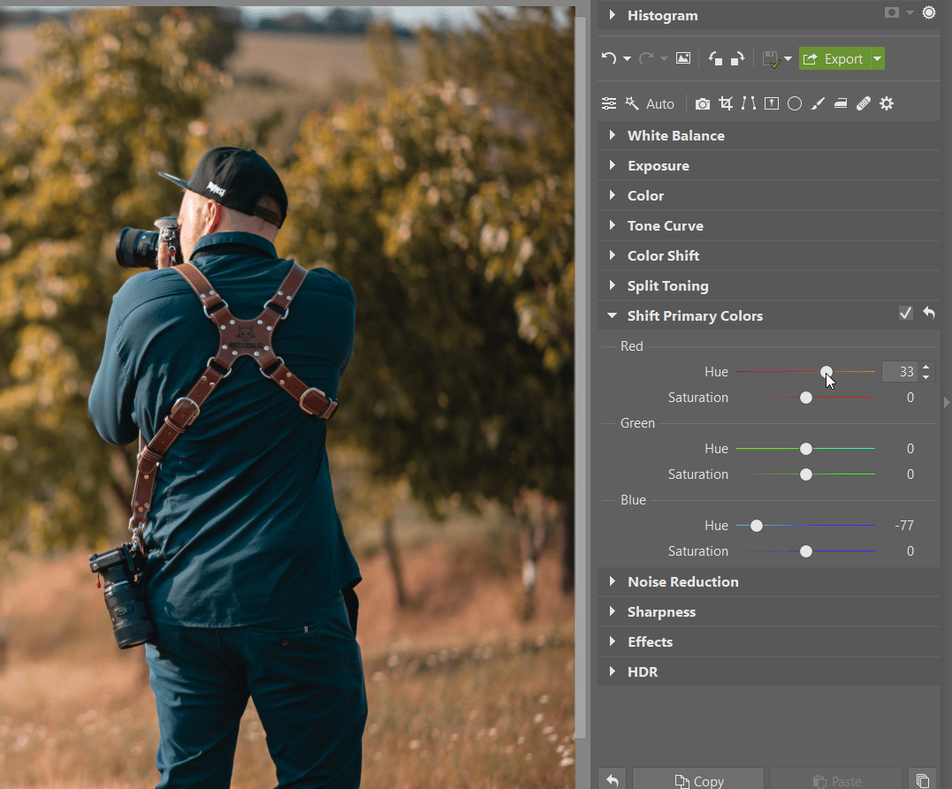Rotate the photo clockwise
The width and height of the screenshot is (952, 789).
click(738, 58)
